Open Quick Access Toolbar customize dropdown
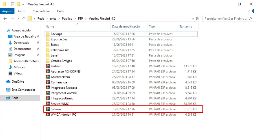This screenshot has width=254, height=140. (x=23, y=5)
